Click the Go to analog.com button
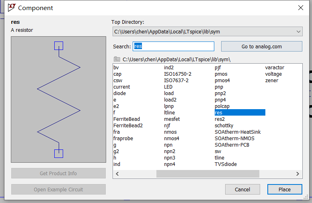This screenshot has width=312, height=203. coord(262,46)
